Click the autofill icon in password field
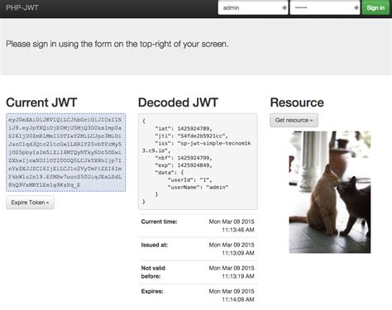 [356, 7]
